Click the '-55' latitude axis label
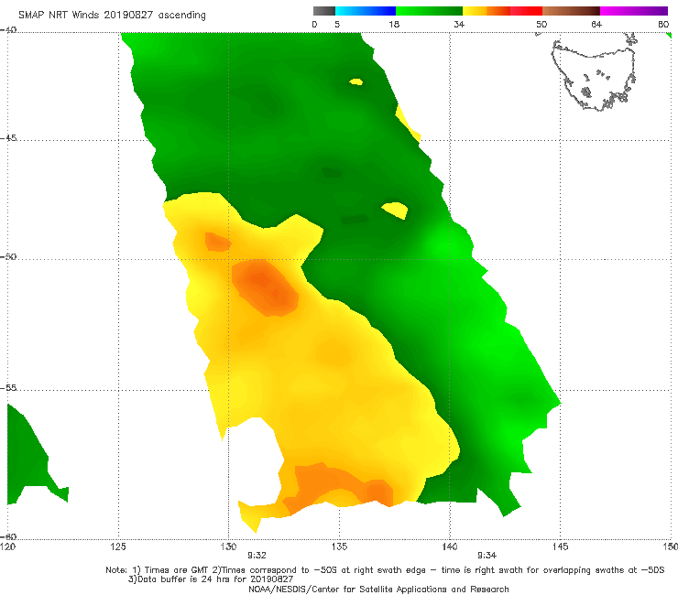Viewport: 678px width, 595px height. (x=8, y=387)
